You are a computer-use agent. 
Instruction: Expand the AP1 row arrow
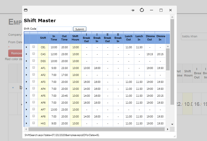(x=26, y=68)
